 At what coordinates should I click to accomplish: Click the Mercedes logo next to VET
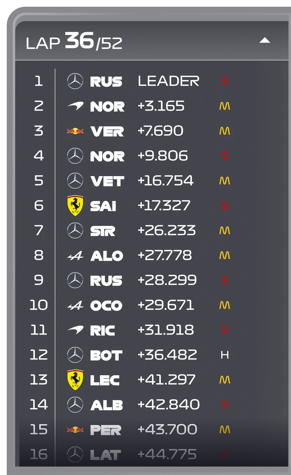(75, 181)
